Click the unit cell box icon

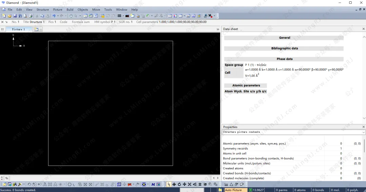tap(119, 185)
